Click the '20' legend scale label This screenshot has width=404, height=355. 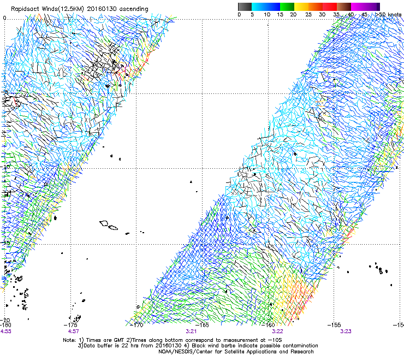pyautogui.click(x=293, y=14)
